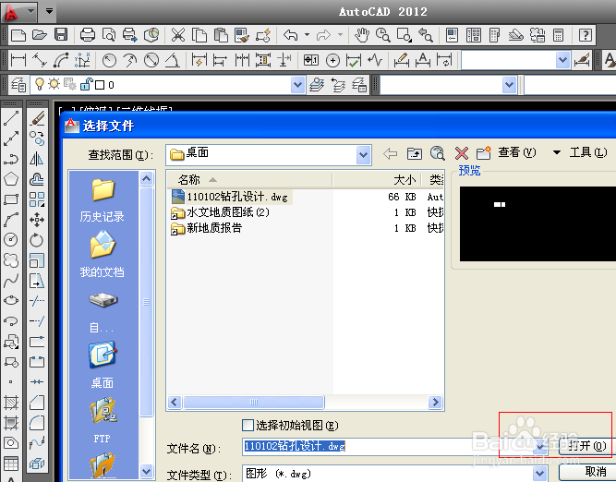Select the Mirror modify tool
Image resolution: width=616 pixels, height=482 pixels.
[37, 159]
